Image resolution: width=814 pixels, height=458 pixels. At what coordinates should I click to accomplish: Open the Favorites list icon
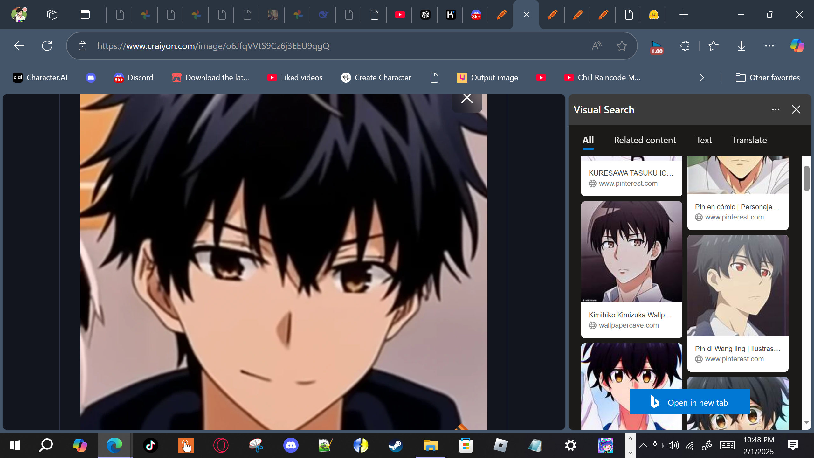point(713,46)
